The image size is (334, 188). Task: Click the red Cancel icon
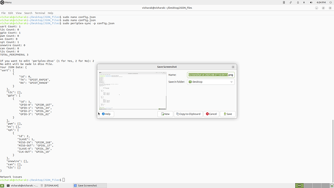207,114
